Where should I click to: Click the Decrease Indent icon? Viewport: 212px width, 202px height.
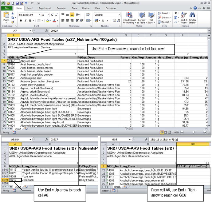click(77, 21)
